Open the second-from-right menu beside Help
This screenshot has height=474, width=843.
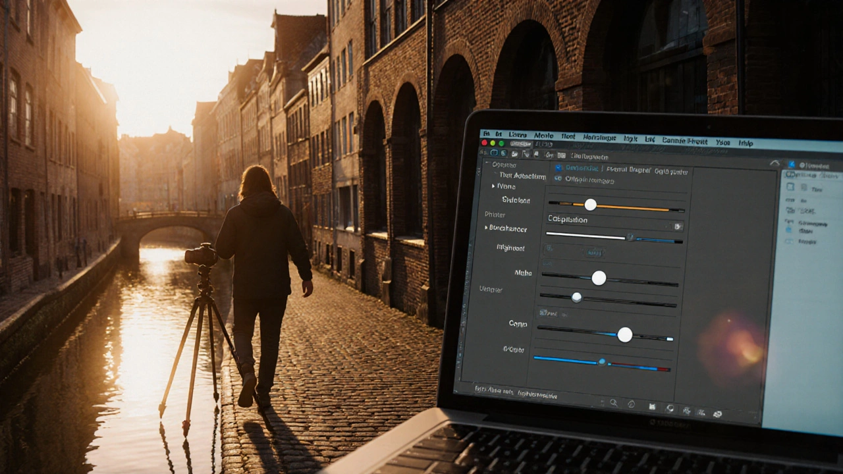pos(722,142)
